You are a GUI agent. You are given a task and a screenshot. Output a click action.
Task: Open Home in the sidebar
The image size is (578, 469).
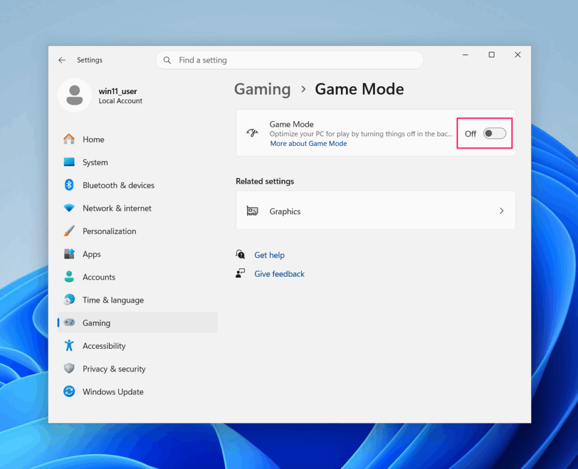point(138,139)
